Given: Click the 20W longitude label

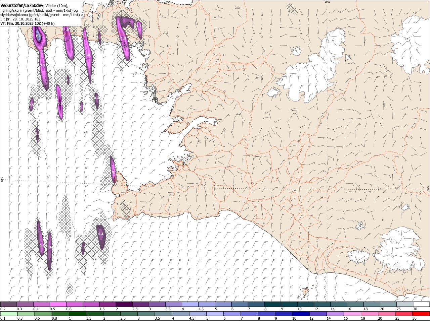Looking at the screenshot, I should [x=327, y=2].
